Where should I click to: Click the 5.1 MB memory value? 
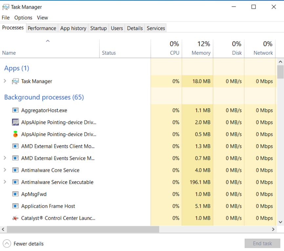[203, 206]
